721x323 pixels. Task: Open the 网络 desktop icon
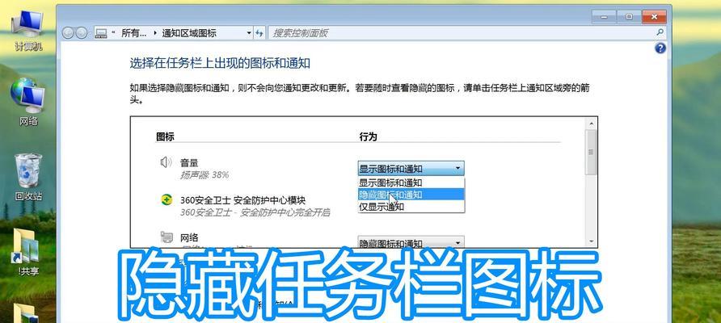click(x=28, y=102)
